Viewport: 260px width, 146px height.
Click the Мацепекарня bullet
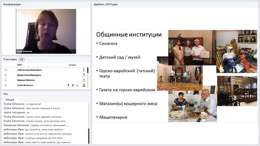click(x=113, y=117)
